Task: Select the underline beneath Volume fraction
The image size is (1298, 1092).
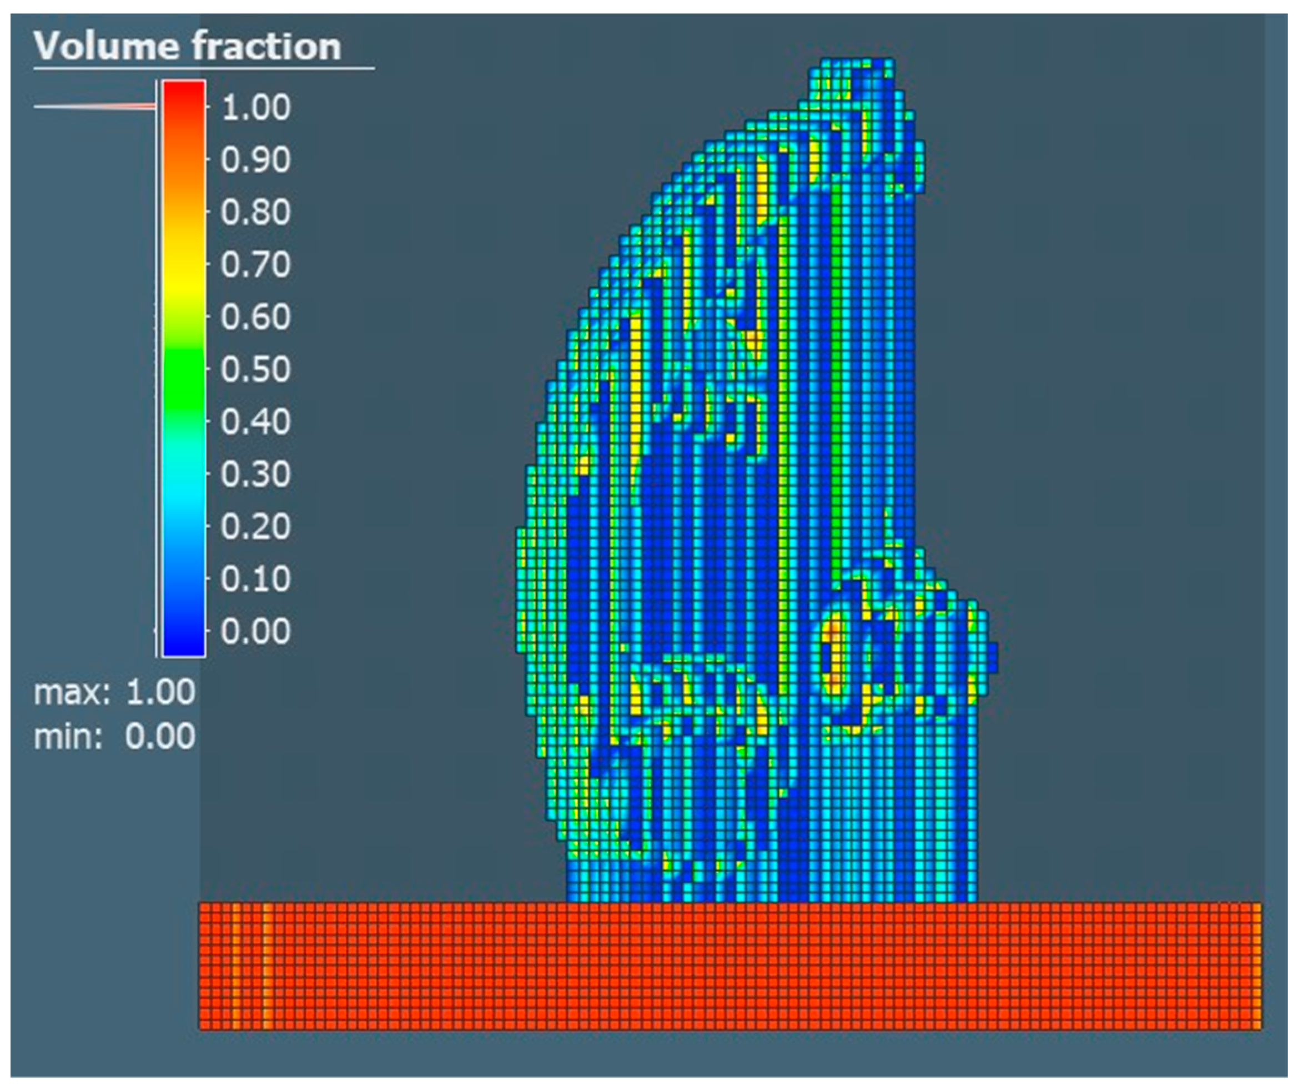Action: point(204,68)
